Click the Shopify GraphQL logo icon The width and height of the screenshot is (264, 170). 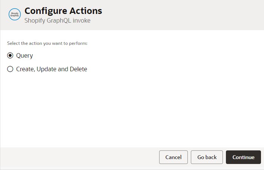(14, 15)
